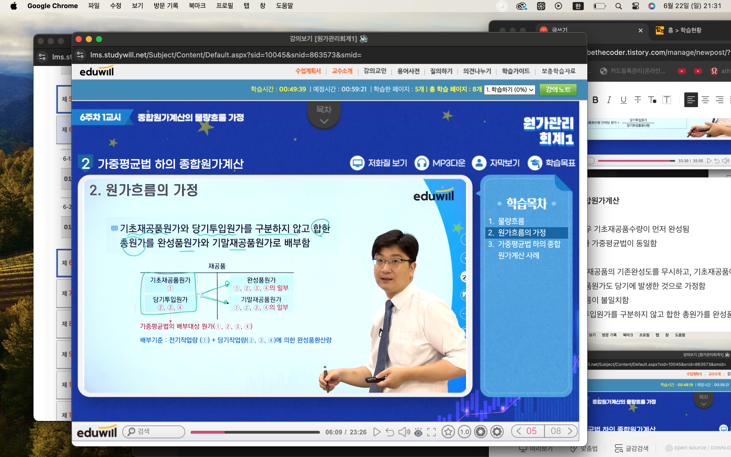Image resolution: width=731 pixels, height=457 pixels.
Task: Open the player settings gear
Action: click(497, 432)
